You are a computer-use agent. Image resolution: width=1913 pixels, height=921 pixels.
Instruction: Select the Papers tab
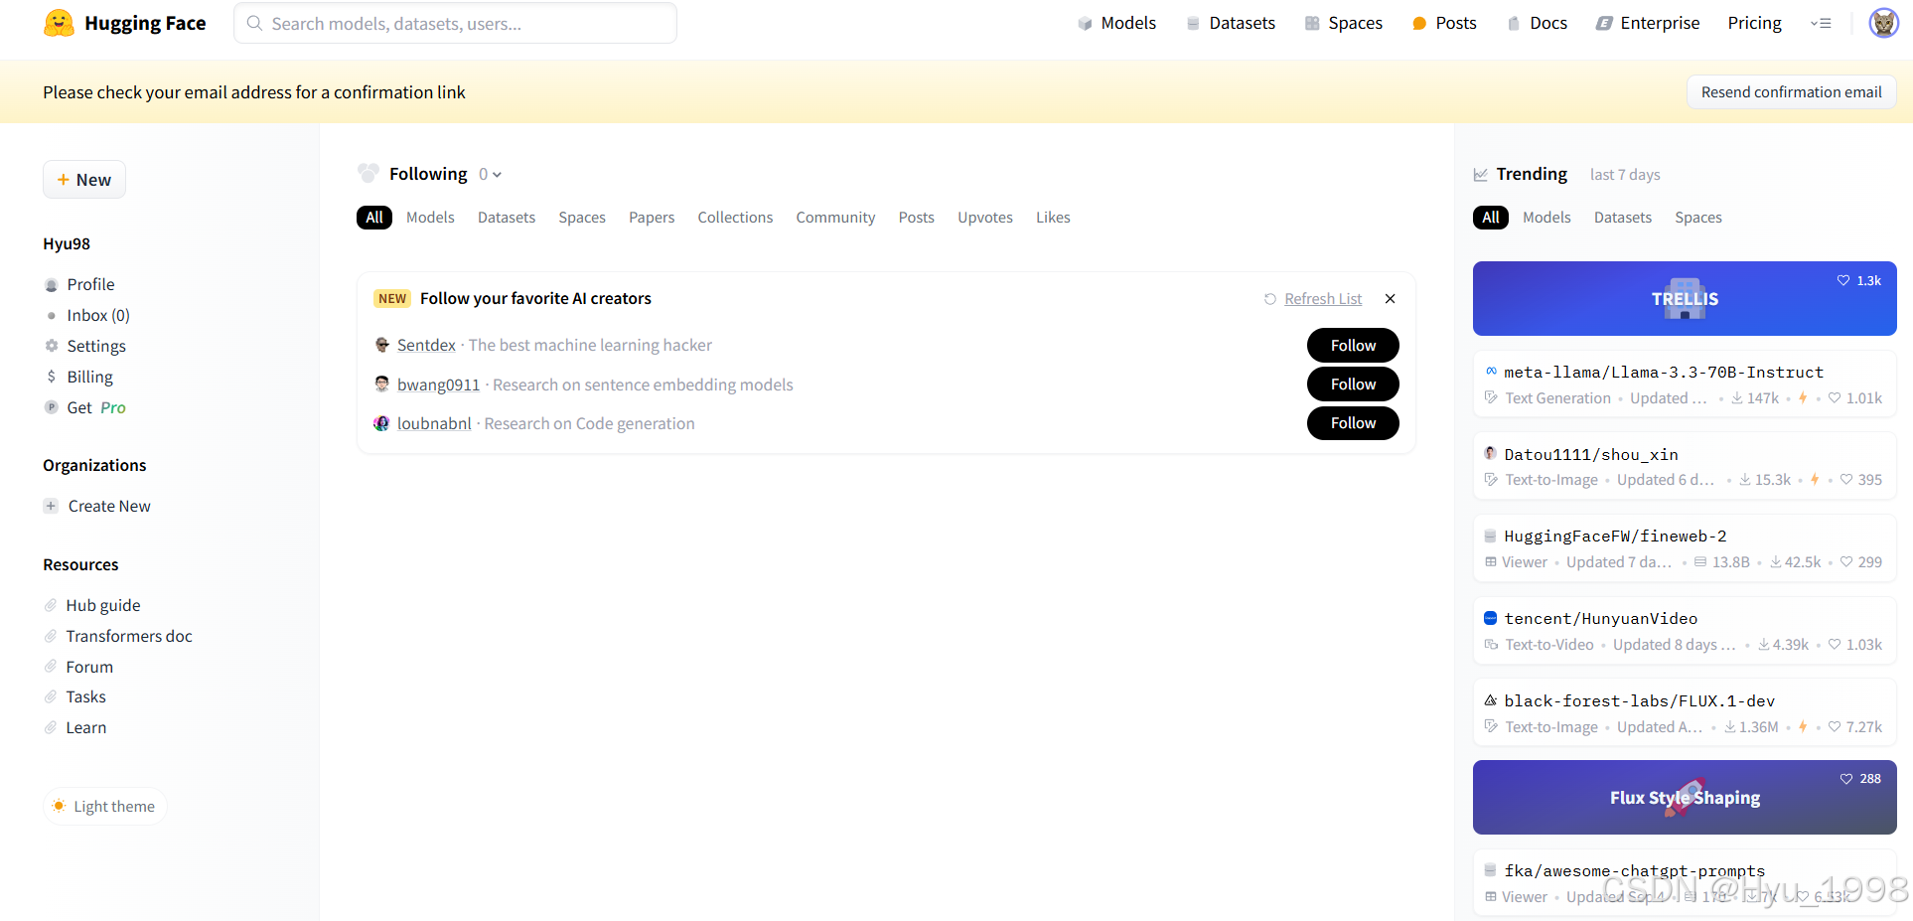652,218
